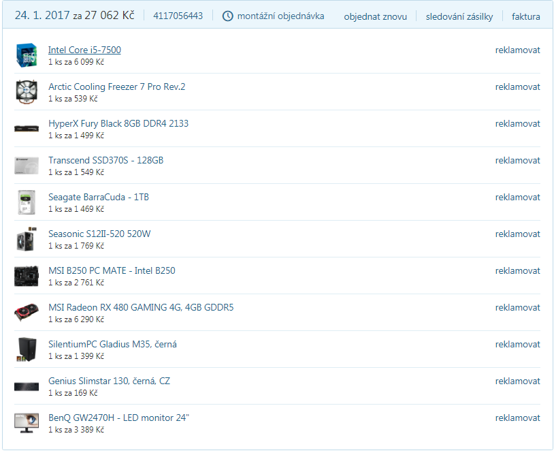Click reklamovat for SilentiumPC Gladius M35
The image size is (554, 455).
pos(518,345)
